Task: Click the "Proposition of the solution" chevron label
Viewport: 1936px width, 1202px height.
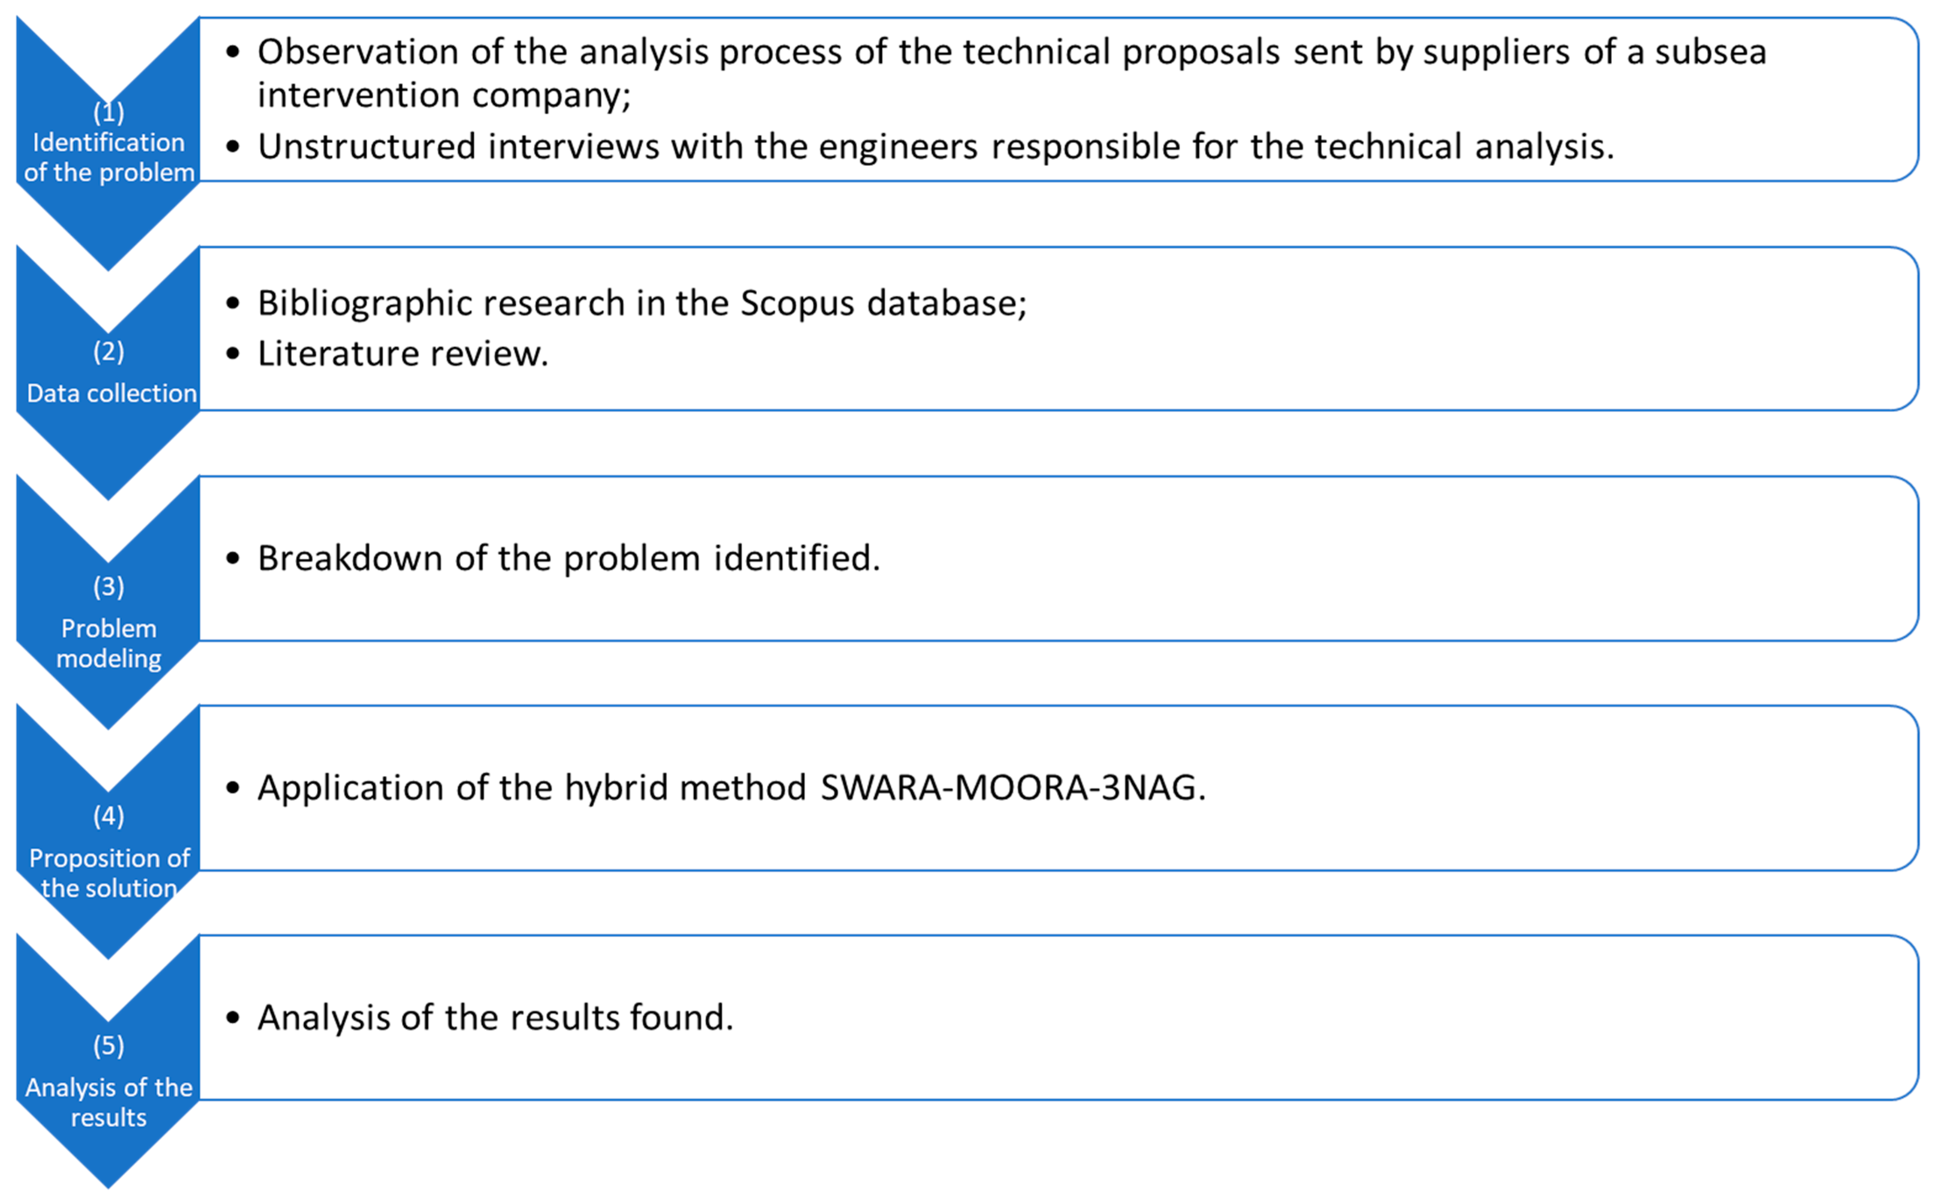Action: coord(109,873)
